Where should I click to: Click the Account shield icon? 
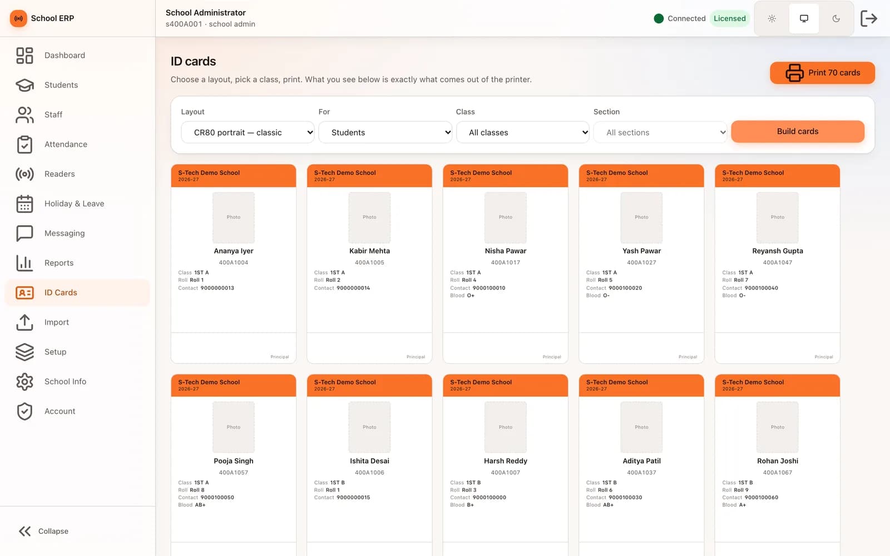(x=24, y=411)
